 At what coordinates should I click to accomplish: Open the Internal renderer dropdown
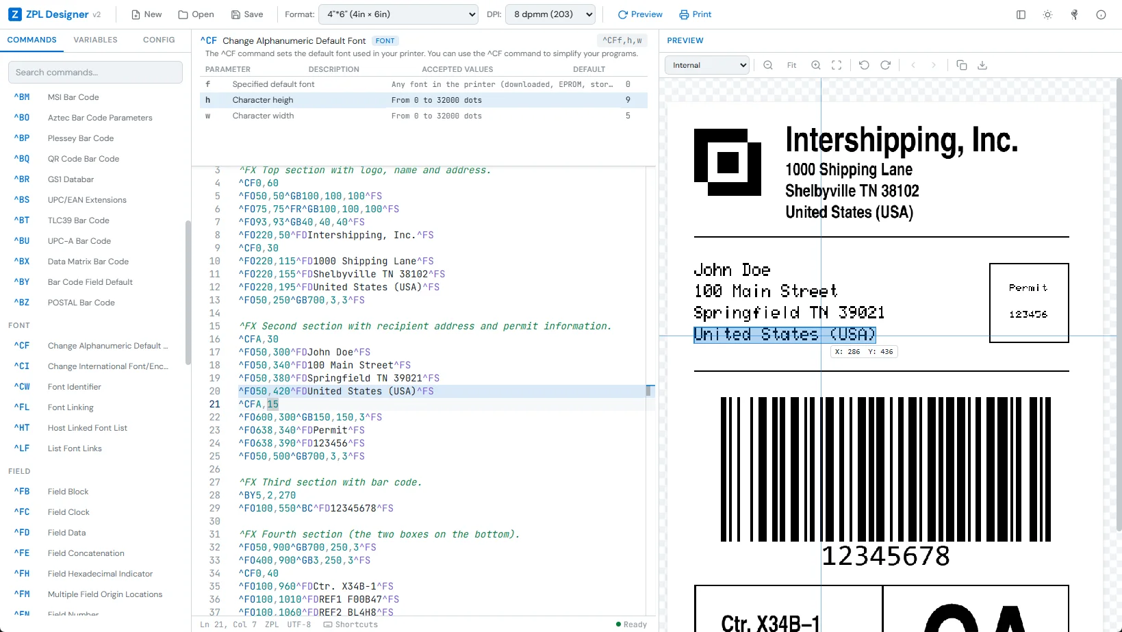pyautogui.click(x=706, y=65)
